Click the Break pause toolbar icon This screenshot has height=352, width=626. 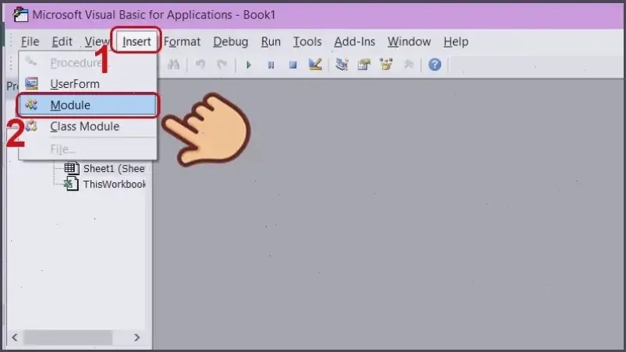click(x=271, y=65)
